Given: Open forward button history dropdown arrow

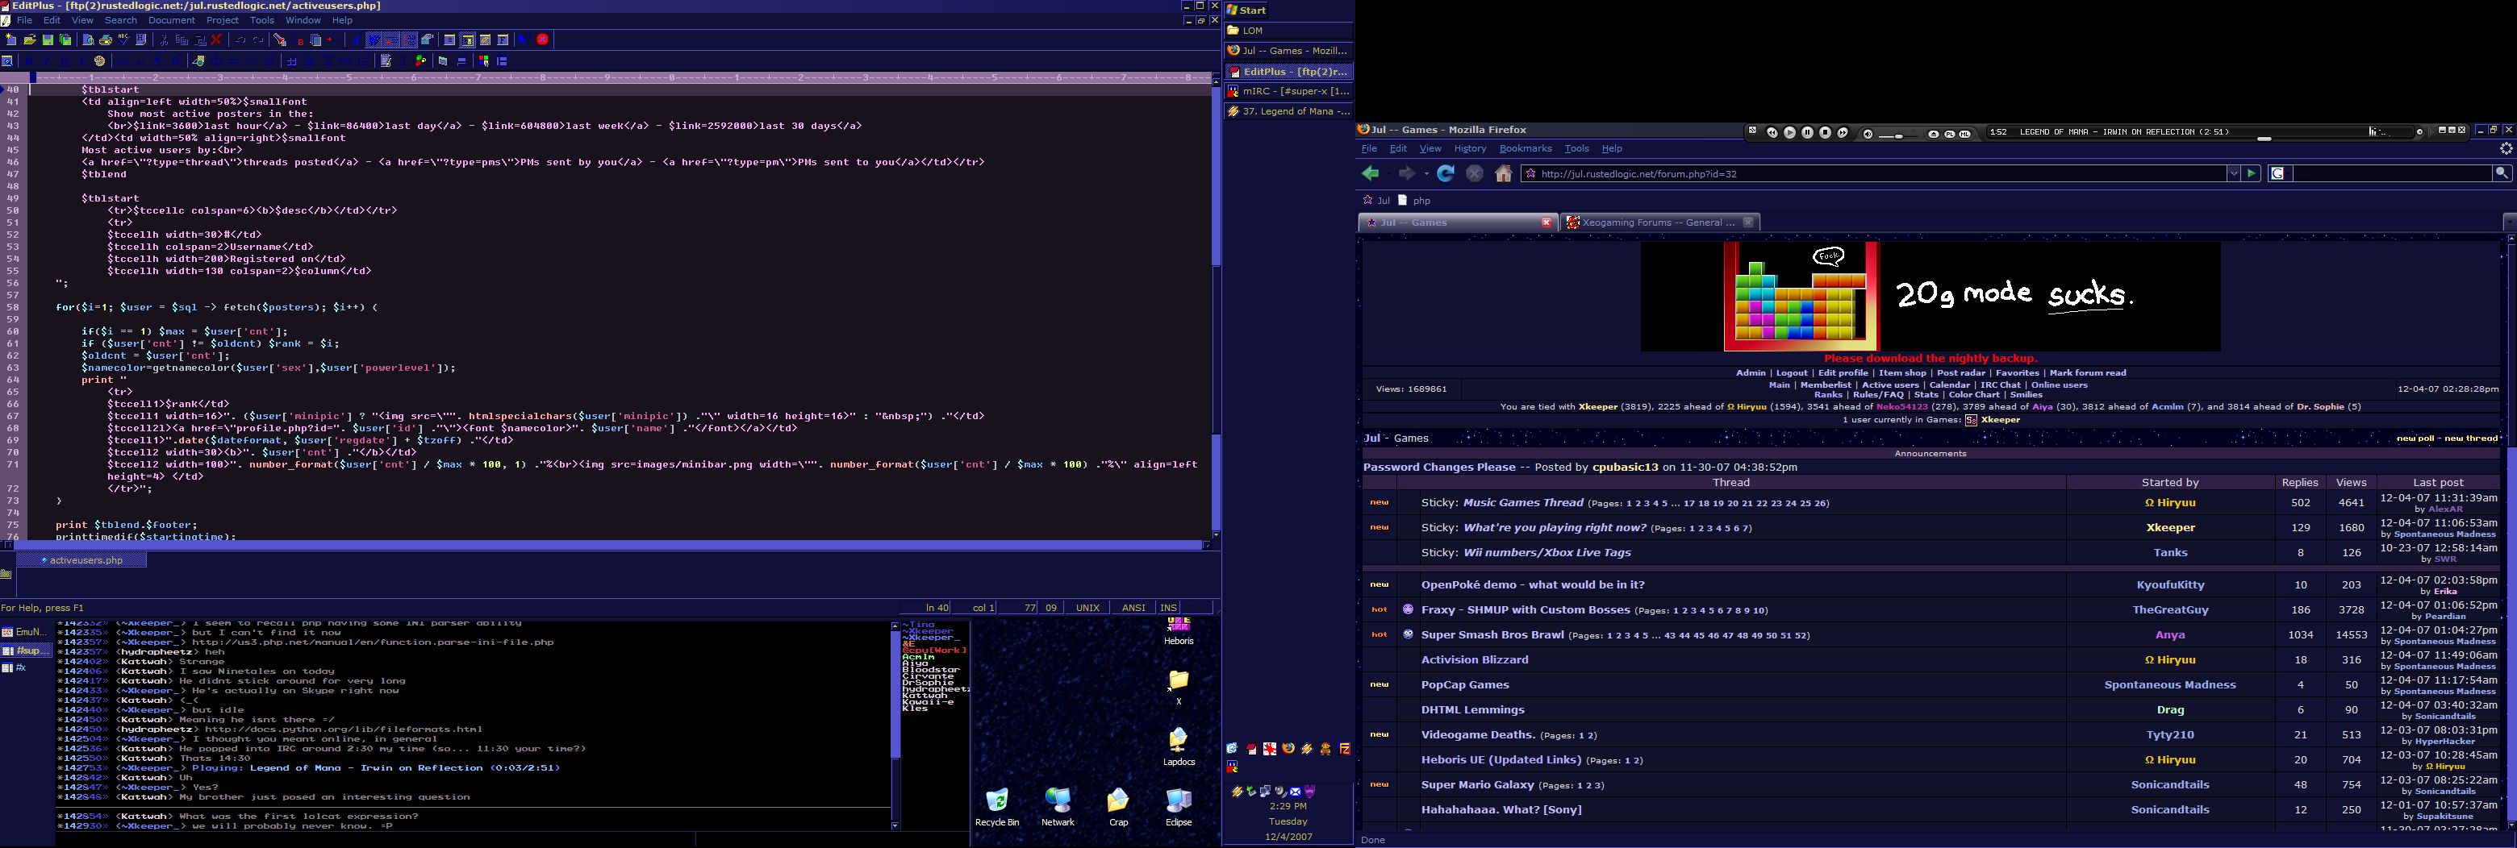Looking at the screenshot, I should (1426, 173).
